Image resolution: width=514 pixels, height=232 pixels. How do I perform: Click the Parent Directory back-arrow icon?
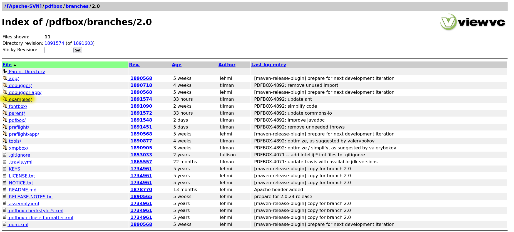(x=5, y=71)
